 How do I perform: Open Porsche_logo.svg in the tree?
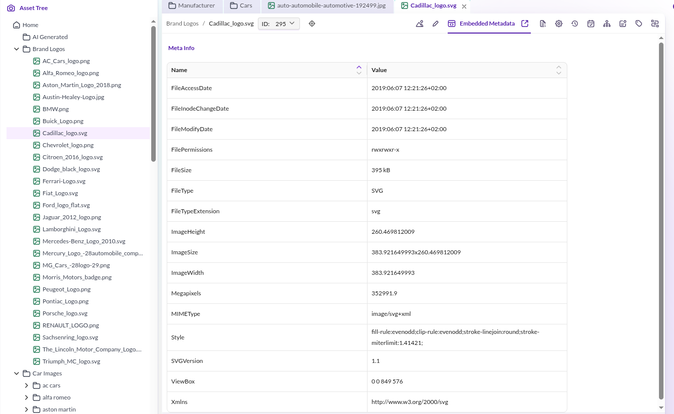click(x=65, y=313)
